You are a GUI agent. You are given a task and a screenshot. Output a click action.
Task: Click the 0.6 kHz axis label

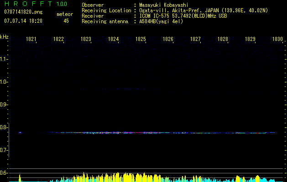[4, 173]
